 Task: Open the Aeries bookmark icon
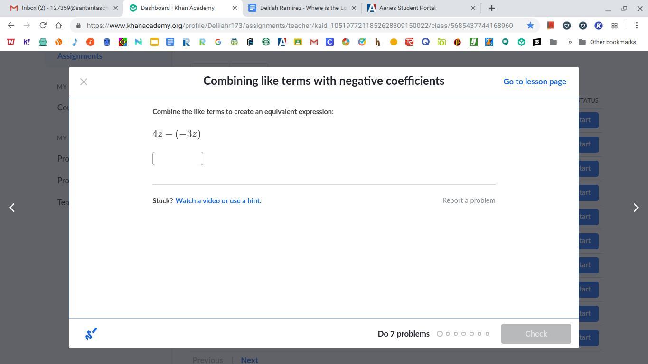pos(282,42)
